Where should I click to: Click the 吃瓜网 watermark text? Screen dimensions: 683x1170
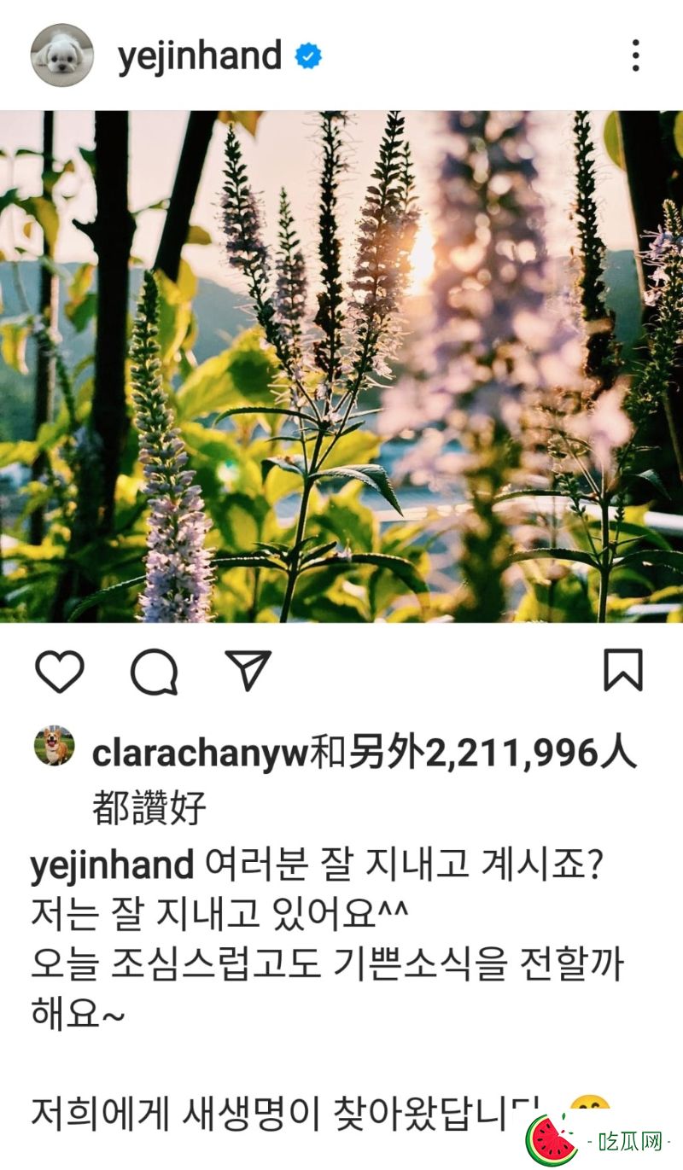tap(630, 1140)
